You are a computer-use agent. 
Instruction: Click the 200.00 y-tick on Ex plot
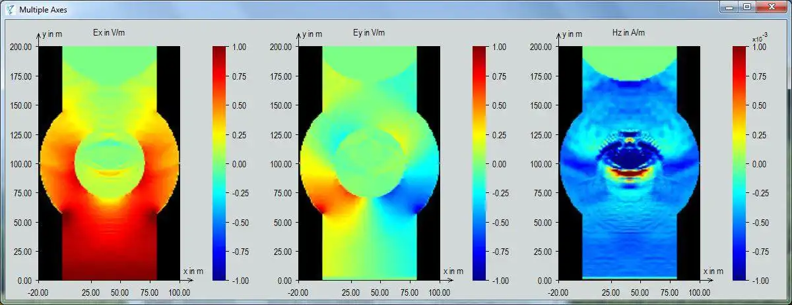point(21,47)
